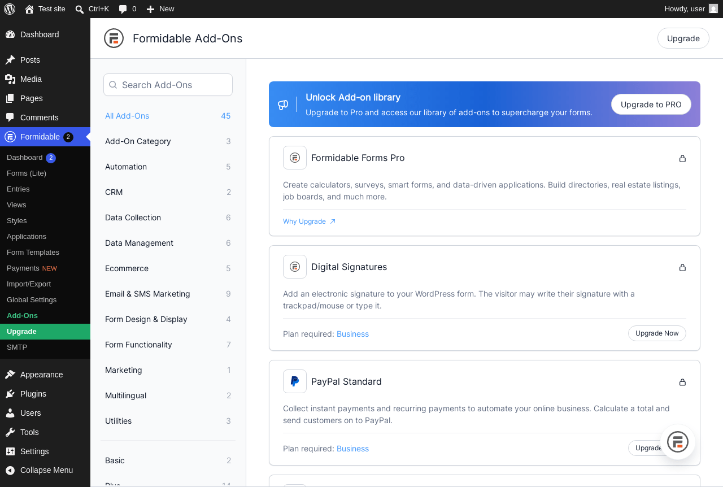The width and height of the screenshot is (723, 487).
Task: Click the Media icon in sidebar
Action: [10, 79]
